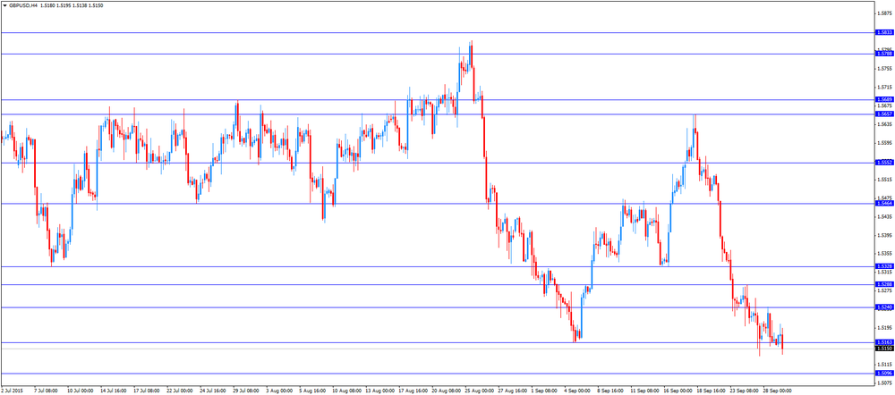Click the 24 Jul 16:00 time label

click(x=214, y=391)
